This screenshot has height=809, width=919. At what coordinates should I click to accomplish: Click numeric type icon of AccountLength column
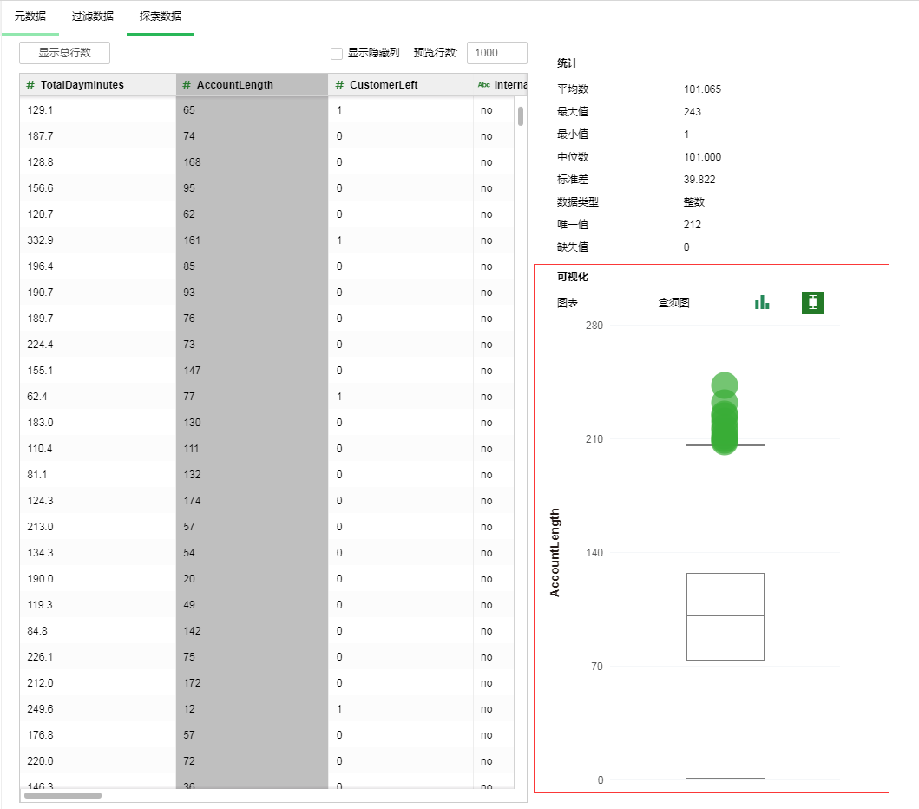point(187,85)
